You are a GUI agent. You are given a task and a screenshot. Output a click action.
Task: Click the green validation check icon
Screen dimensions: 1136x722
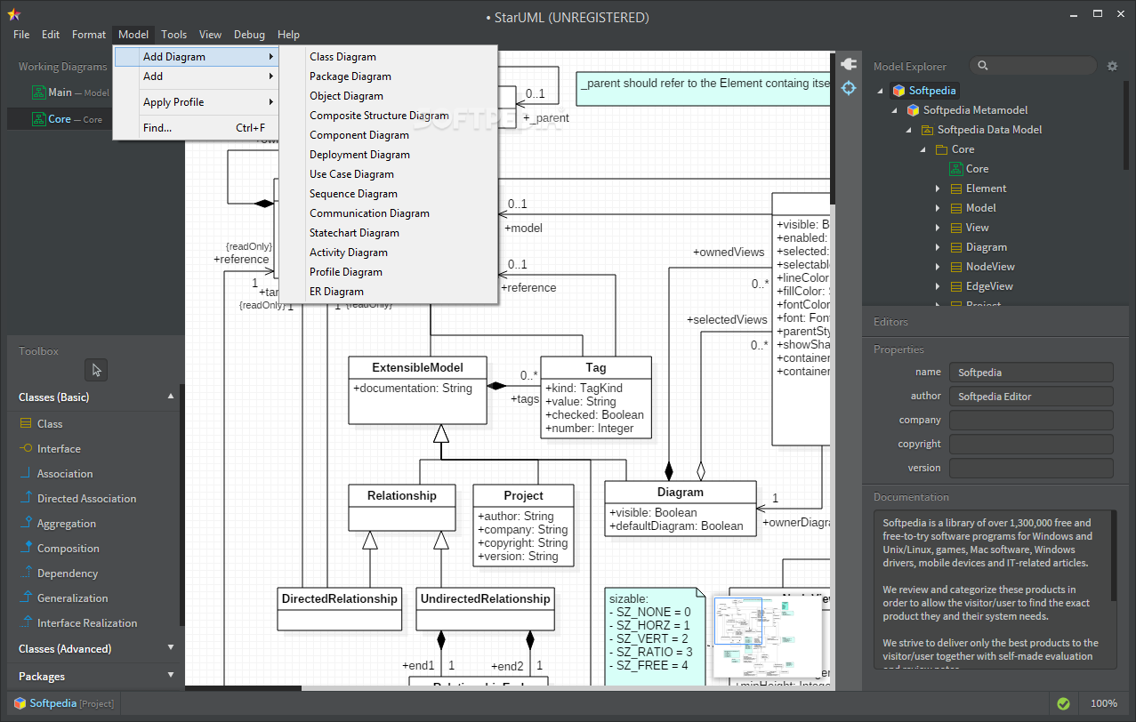click(1062, 703)
